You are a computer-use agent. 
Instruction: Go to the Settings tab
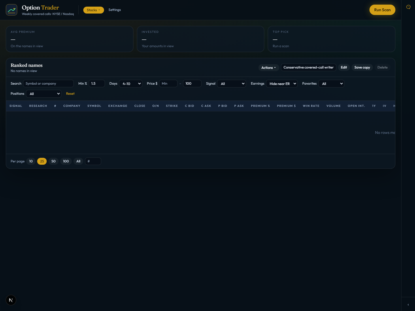coord(114,10)
